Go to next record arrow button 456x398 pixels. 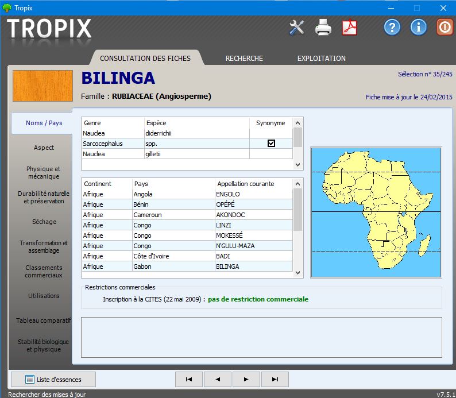point(246,379)
